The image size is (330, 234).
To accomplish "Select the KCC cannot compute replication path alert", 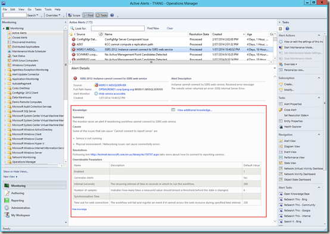I will tap(172, 45).
